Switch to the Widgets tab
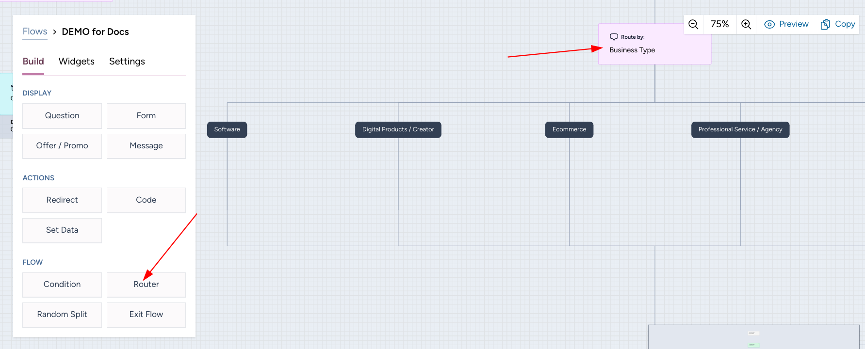The height and width of the screenshot is (349, 865). pyautogui.click(x=76, y=62)
